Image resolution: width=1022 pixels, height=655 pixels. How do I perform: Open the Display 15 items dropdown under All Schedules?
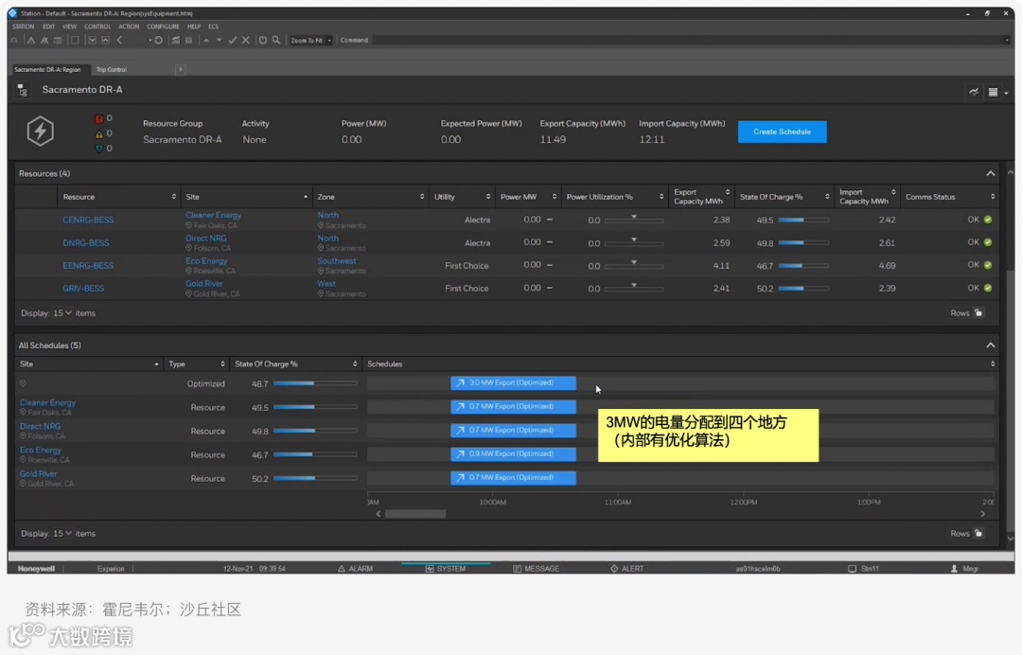click(x=62, y=533)
